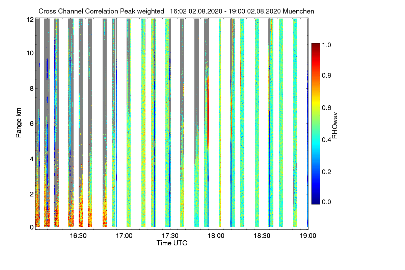Image resolution: width=405 pixels, height=270 pixels.
Task: Click the 6 km range tick label
Action: click(31, 124)
